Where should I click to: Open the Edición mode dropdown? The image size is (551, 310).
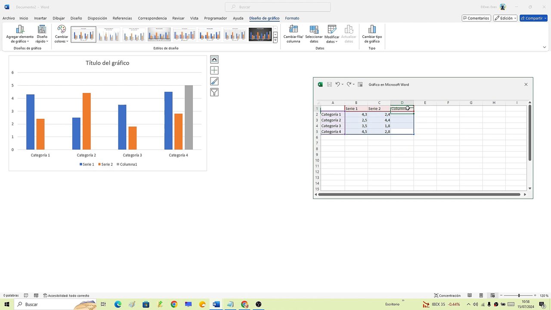point(505,18)
